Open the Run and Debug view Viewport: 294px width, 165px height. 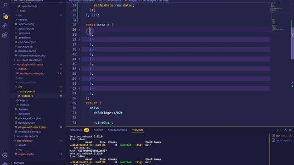click(5, 25)
